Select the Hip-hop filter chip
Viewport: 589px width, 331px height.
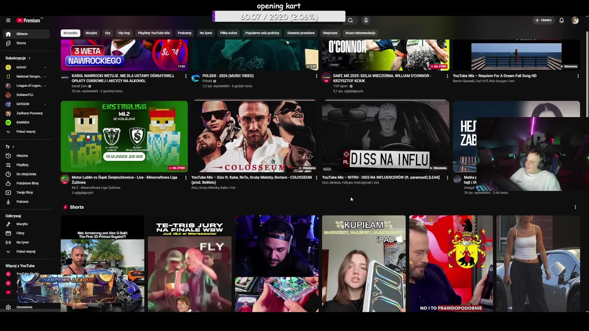pyautogui.click(x=124, y=33)
